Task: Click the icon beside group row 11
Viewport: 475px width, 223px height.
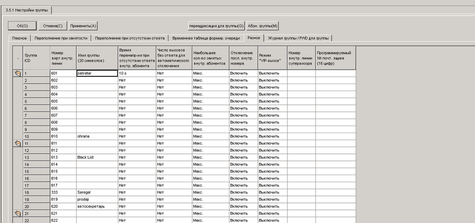Action: pos(18,143)
